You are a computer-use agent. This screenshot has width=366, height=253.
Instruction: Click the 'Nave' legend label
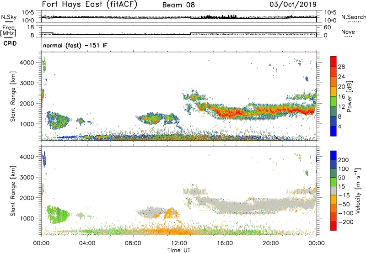348,32
